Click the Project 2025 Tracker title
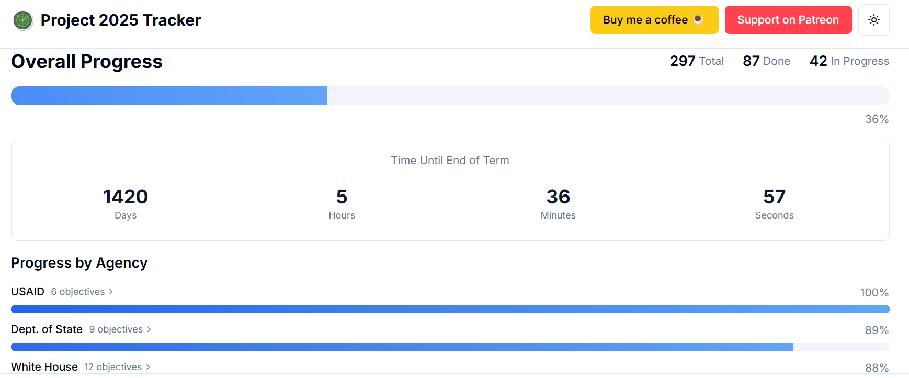The image size is (909, 378). (x=120, y=20)
